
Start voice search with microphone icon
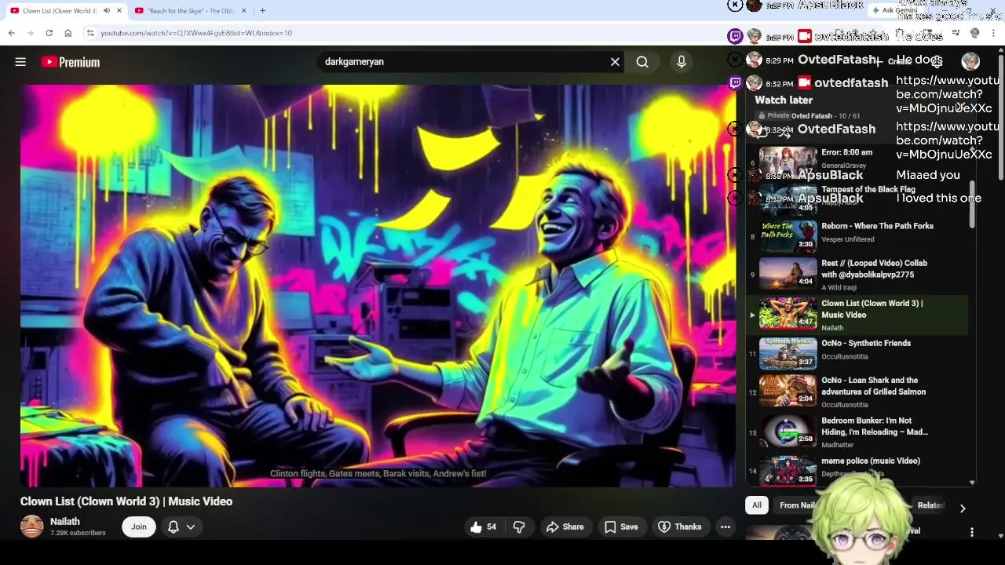(x=681, y=62)
